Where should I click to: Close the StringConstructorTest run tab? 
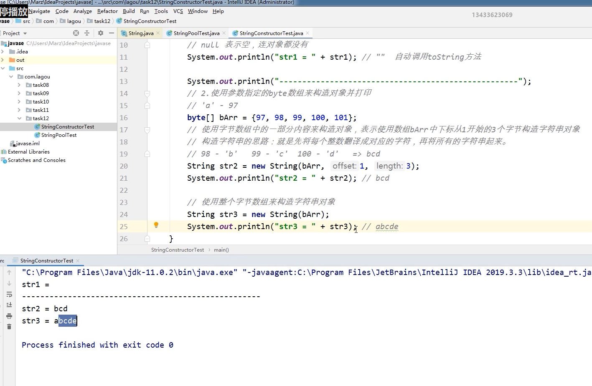(x=78, y=261)
